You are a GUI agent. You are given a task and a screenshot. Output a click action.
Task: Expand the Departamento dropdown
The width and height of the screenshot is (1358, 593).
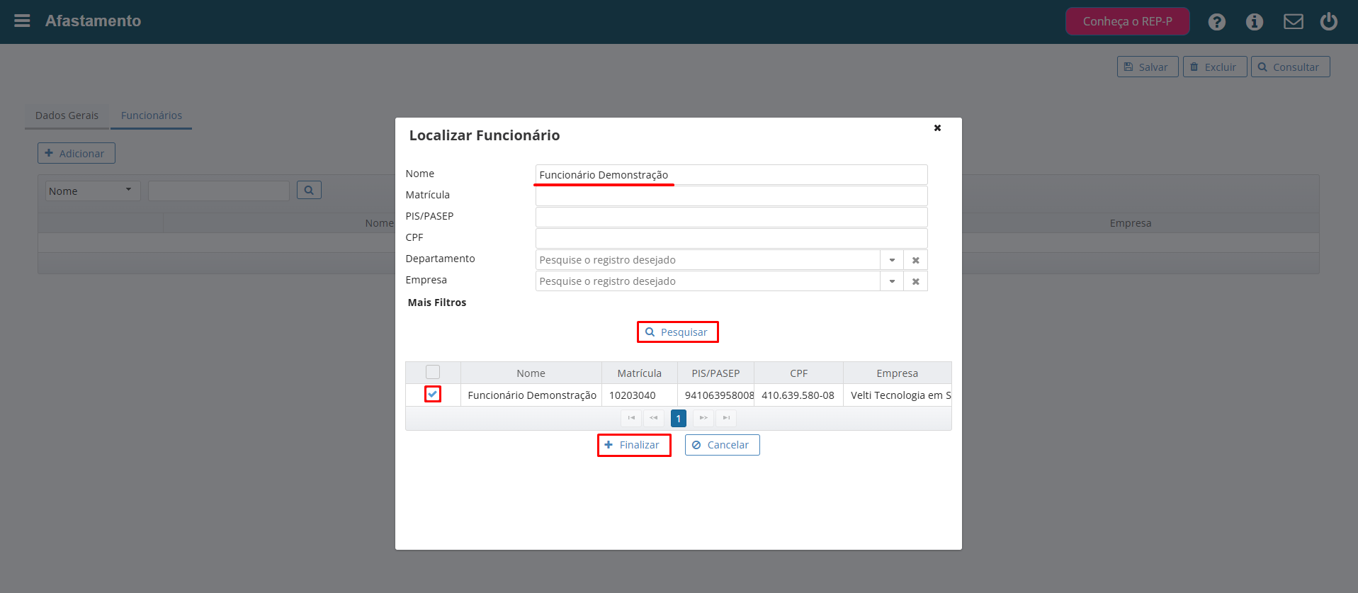892,260
